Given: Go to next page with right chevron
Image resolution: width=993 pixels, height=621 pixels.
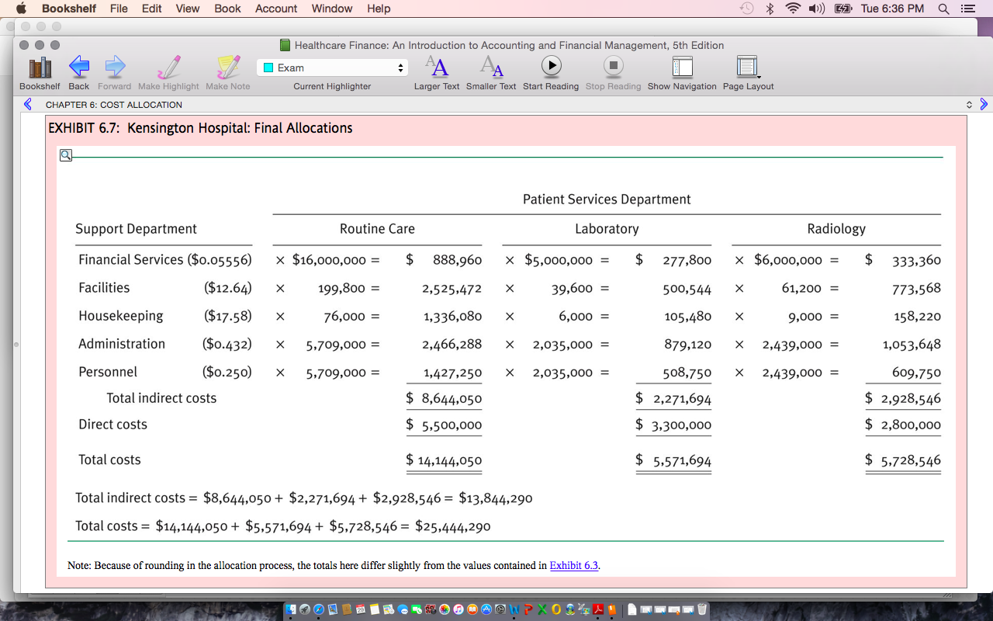Looking at the screenshot, I should [x=984, y=104].
